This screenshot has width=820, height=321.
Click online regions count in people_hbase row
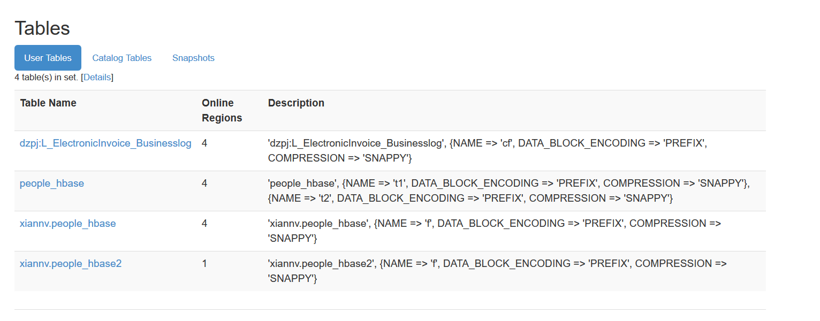coord(205,184)
